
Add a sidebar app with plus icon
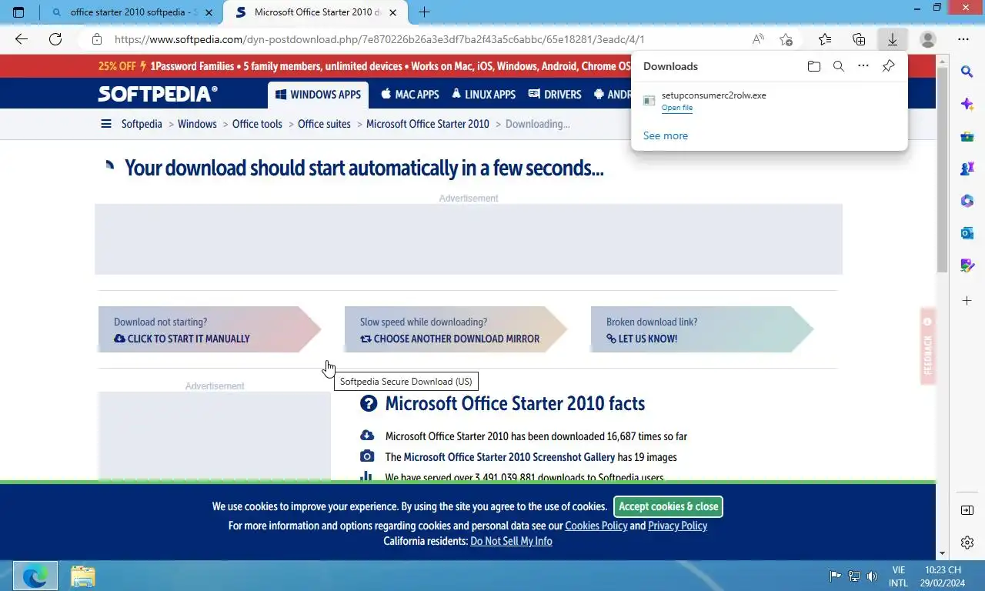pos(967,300)
